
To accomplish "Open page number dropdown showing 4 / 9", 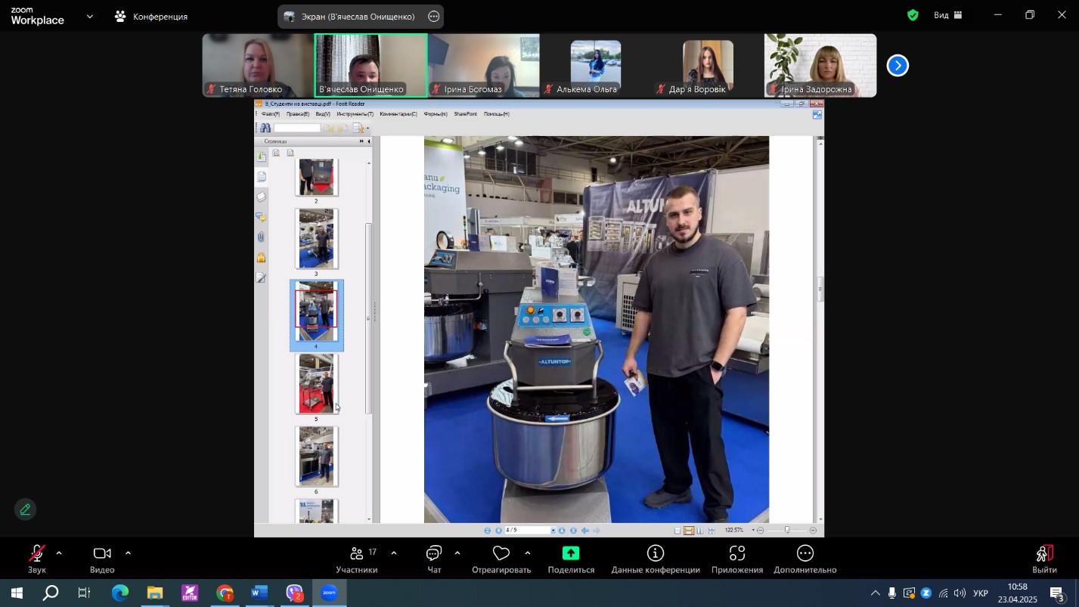I will (x=553, y=531).
